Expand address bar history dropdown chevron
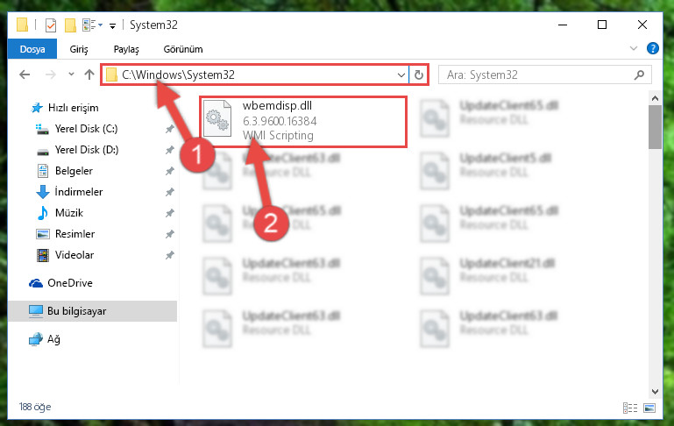The image size is (674, 426). (401, 75)
